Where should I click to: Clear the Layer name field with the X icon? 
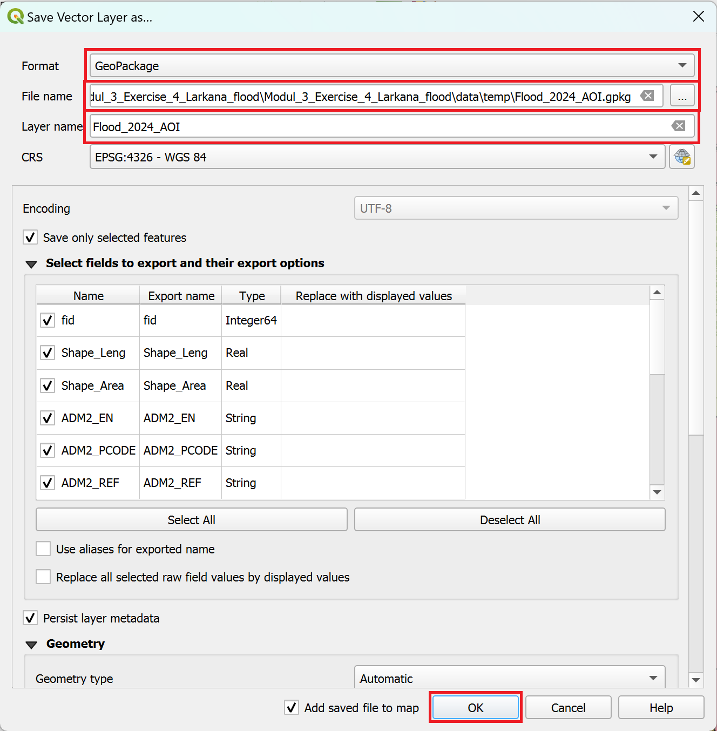click(678, 126)
